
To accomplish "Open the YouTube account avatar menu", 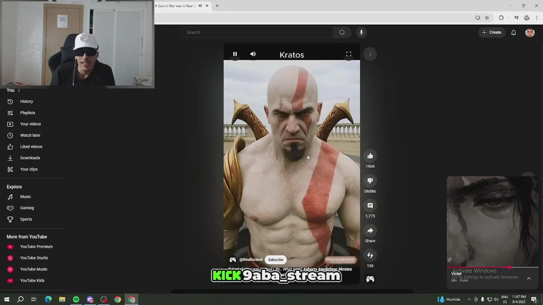I will [x=530, y=32].
